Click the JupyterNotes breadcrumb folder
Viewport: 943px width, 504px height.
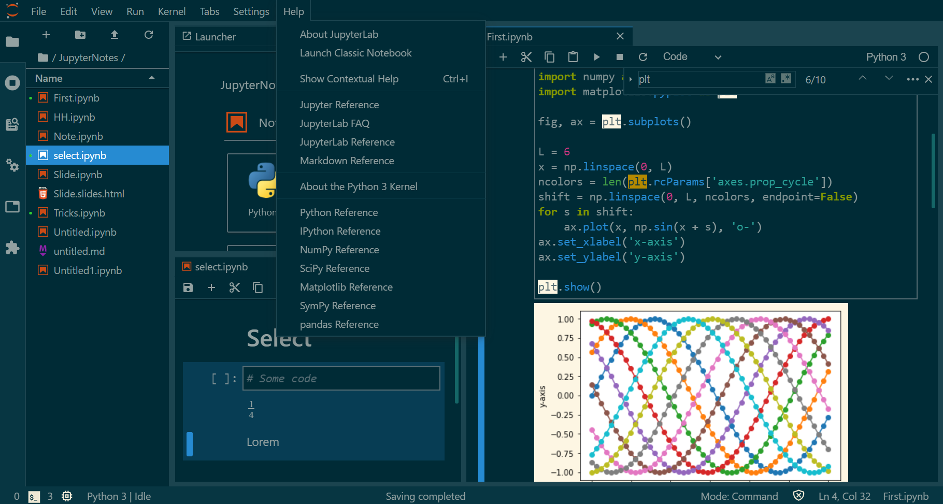[x=88, y=57]
